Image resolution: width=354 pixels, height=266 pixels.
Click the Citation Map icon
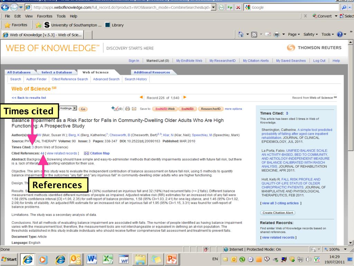coord(86,153)
